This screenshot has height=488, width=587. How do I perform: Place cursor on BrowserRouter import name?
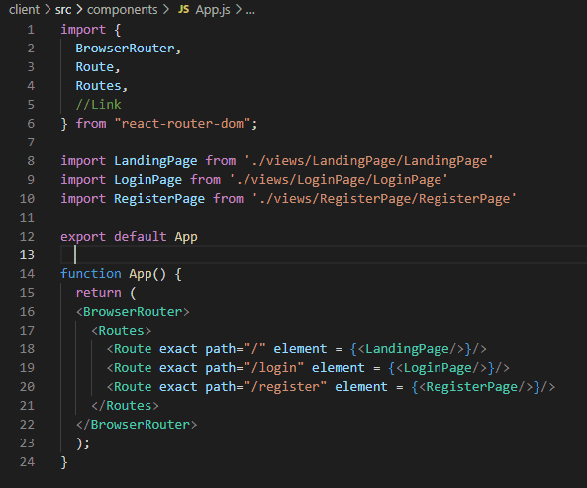click(x=125, y=49)
